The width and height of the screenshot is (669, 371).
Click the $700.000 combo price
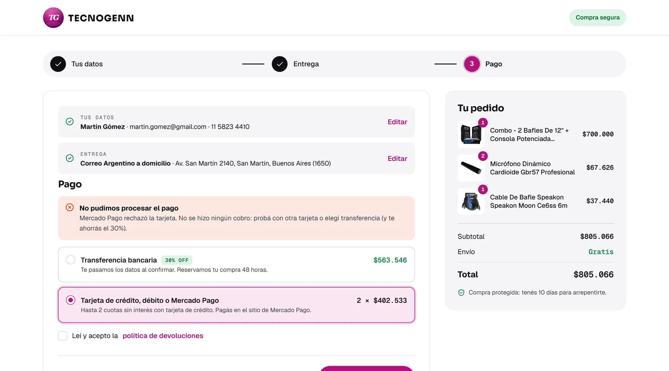click(598, 134)
